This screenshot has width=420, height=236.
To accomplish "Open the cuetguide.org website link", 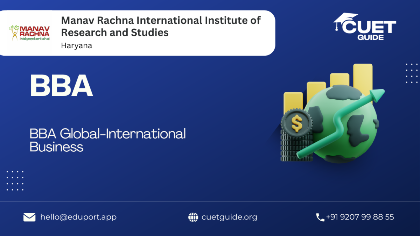I will 229,217.
